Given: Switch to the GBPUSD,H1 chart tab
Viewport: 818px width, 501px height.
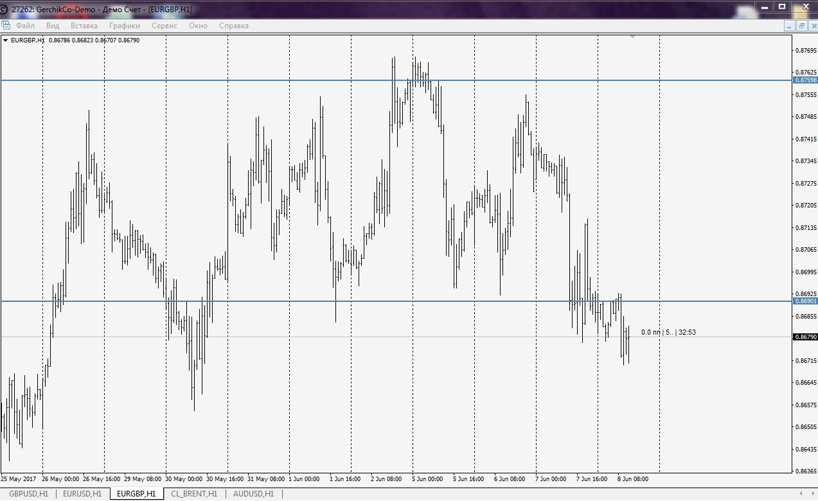Looking at the screenshot, I should (27, 494).
